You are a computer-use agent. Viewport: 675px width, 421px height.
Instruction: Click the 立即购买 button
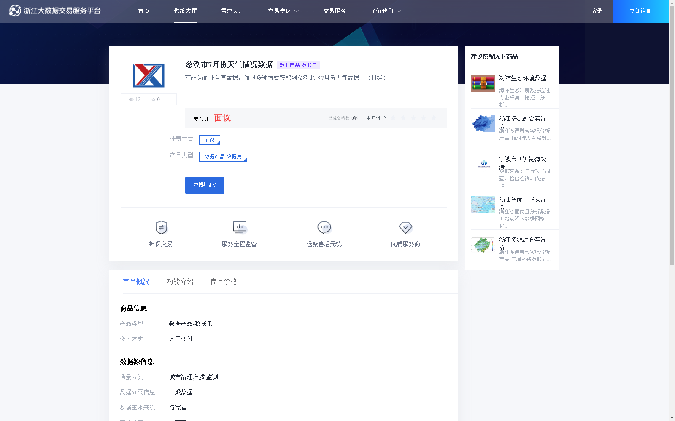pos(205,185)
